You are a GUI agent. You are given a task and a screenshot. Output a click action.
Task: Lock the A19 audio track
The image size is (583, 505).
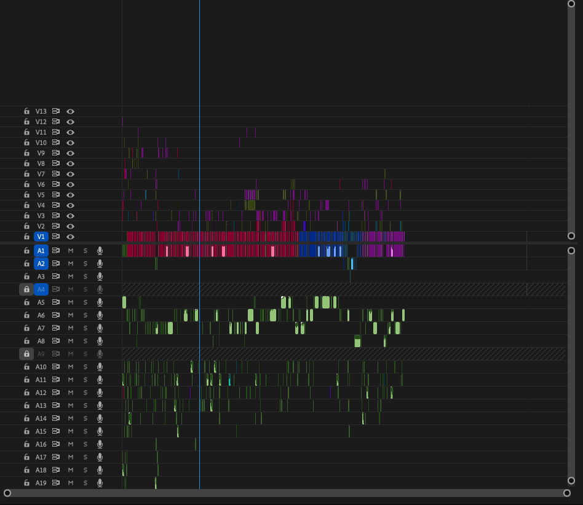[x=26, y=483]
